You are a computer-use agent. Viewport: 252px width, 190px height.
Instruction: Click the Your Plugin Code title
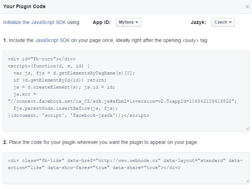coord(24,7)
